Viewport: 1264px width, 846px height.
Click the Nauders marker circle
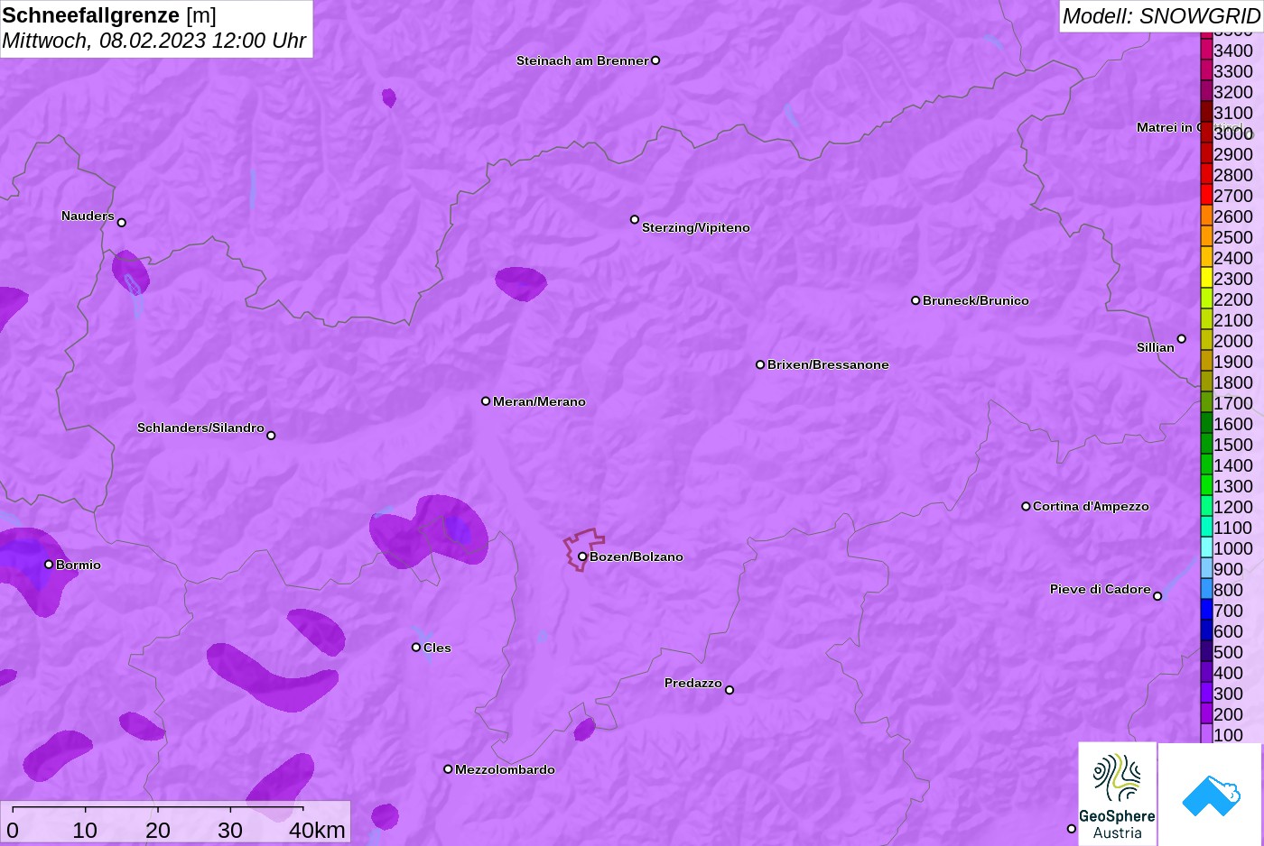(x=122, y=223)
